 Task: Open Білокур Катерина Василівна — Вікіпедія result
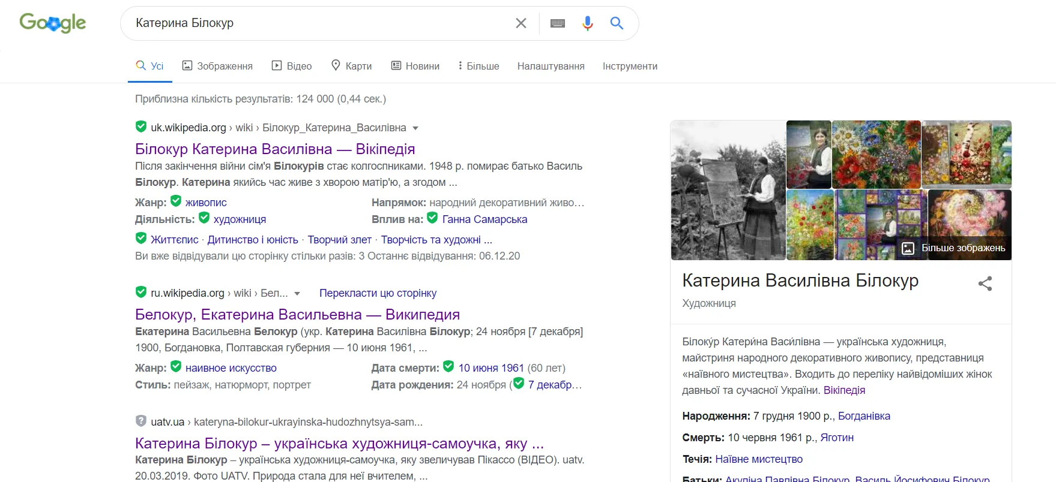pyautogui.click(x=275, y=149)
